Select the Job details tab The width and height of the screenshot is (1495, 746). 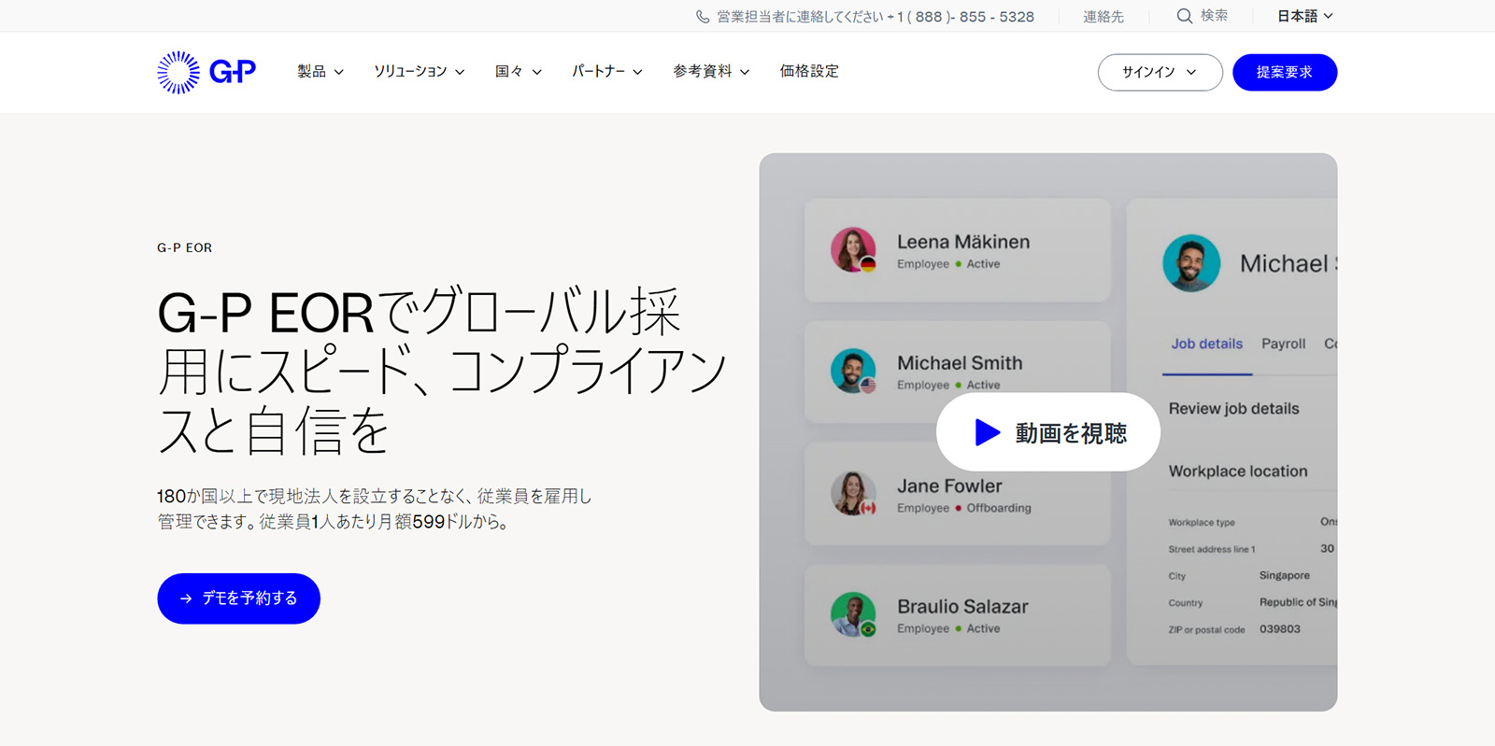1206,344
